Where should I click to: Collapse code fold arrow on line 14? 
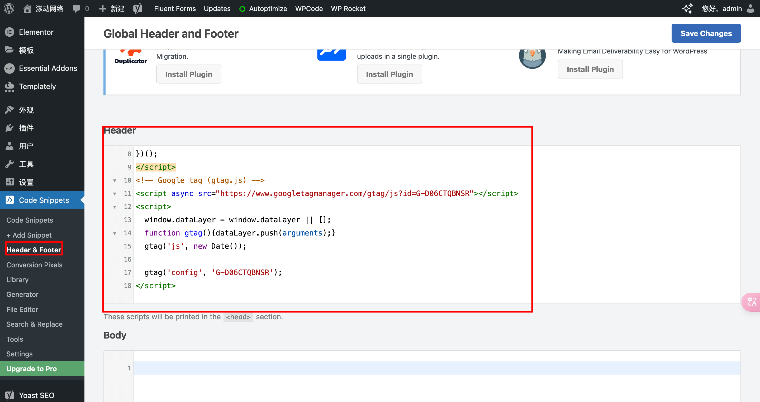(x=115, y=233)
